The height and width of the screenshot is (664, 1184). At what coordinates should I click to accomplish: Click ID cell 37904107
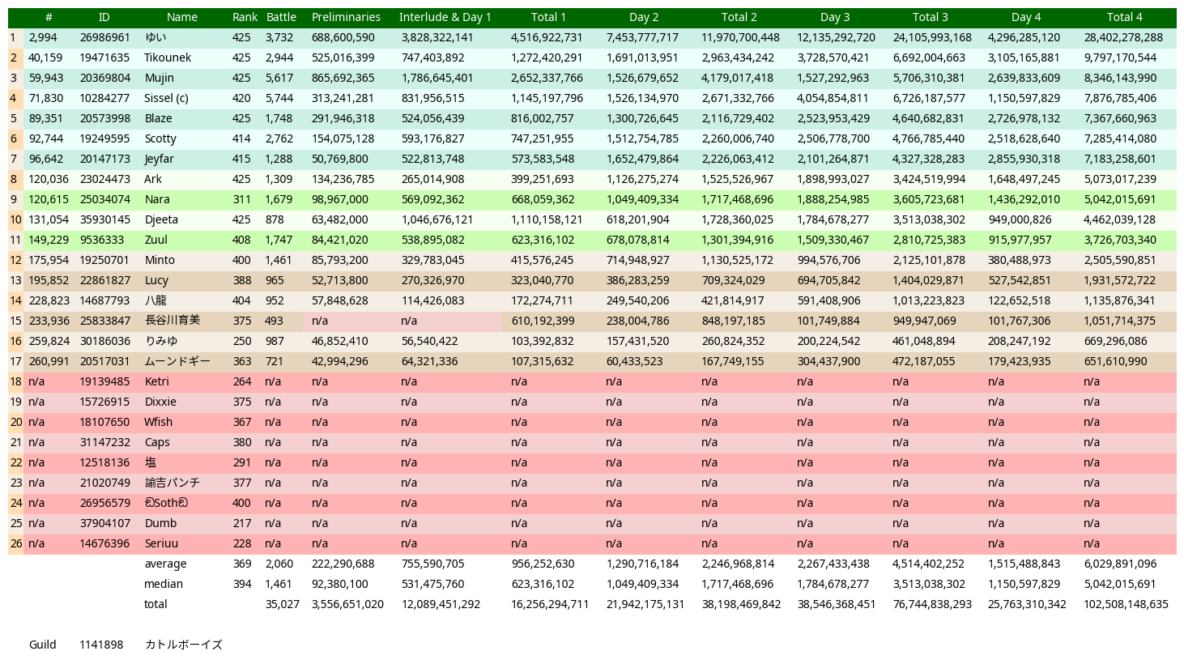pyautogui.click(x=104, y=523)
